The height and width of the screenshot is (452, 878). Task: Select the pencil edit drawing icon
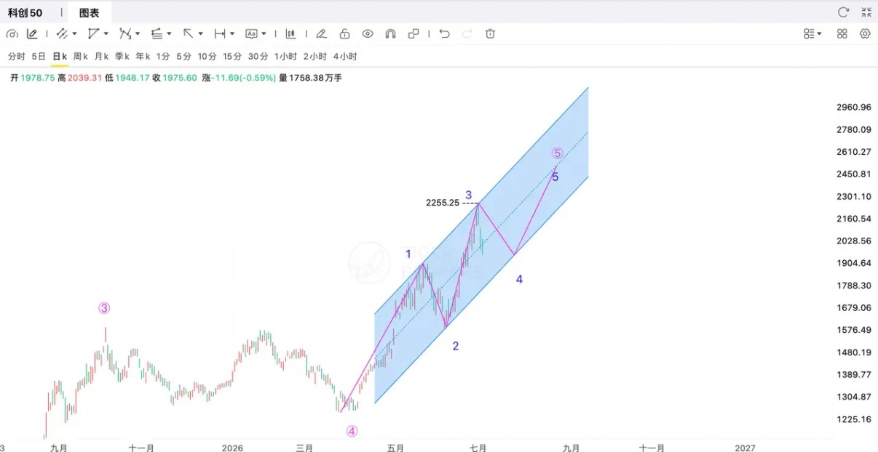tap(32, 33)
